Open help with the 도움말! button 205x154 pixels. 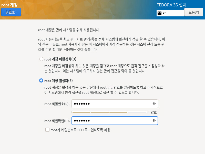coord(194,12)
